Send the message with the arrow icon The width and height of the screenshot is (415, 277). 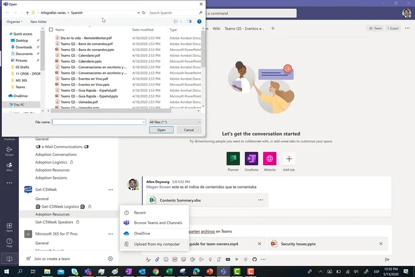coord(387,259)
